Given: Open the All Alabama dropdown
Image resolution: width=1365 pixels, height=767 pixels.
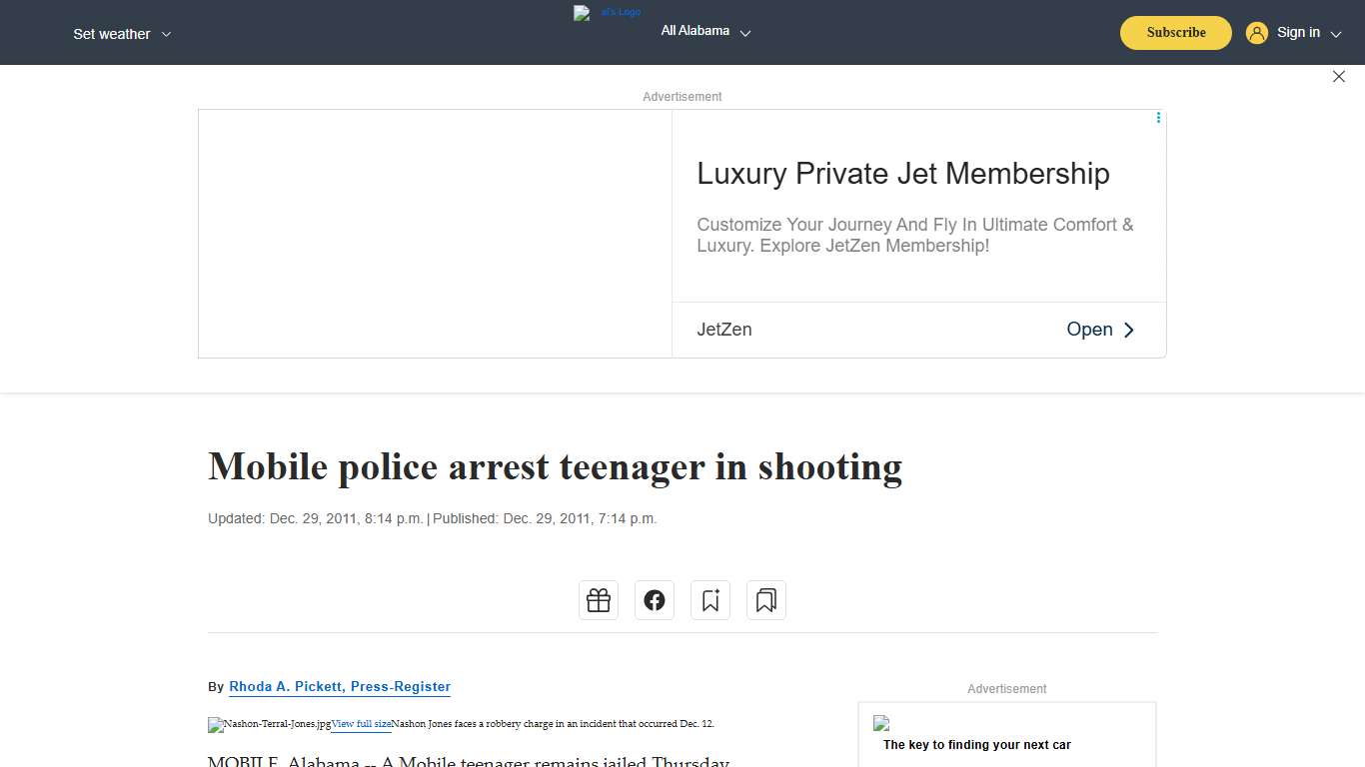Looking at the screenshot, I should [x=745, y=32].
